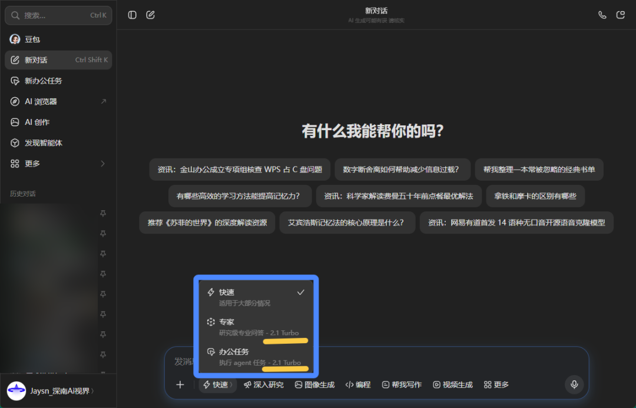Choose 办公任务 mode in the popup

(x=256, y=357)
